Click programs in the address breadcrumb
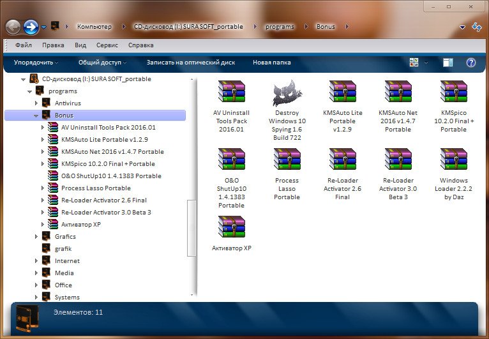 280,27
